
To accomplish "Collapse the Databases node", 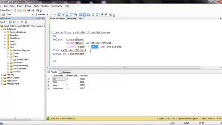I will [2, 29].
